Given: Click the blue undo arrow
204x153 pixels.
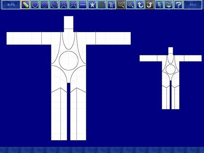Looking at the screenshot, I should pos(140,5).
